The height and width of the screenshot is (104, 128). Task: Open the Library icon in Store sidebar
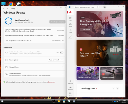pyautogui.click(x=70, y=94)
